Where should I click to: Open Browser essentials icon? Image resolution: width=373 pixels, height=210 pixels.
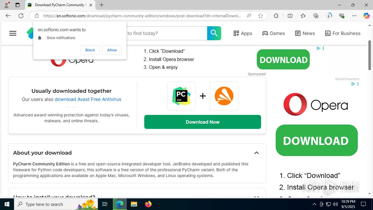tap(342, 16)
